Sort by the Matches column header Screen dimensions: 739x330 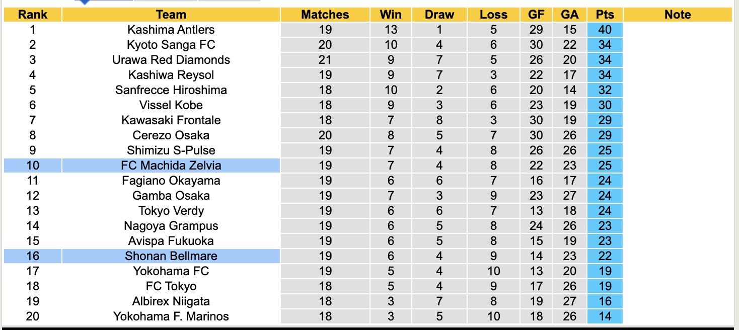(x=325, y=15)
